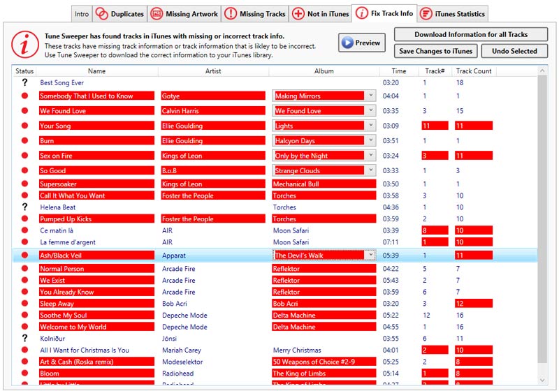Click question mark status for Kolniður
Image resolution: width=559 pixels, height=391 pixels.
coord(24,339)
